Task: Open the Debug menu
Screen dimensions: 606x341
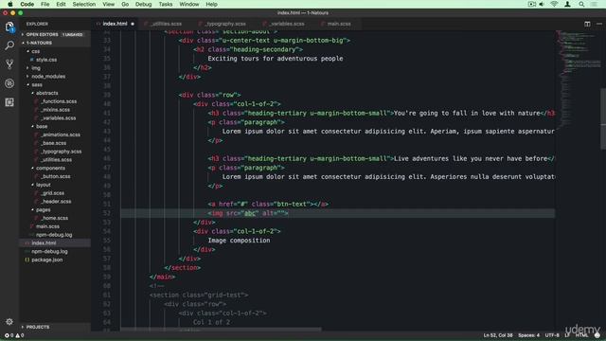Action: [143, 4]
